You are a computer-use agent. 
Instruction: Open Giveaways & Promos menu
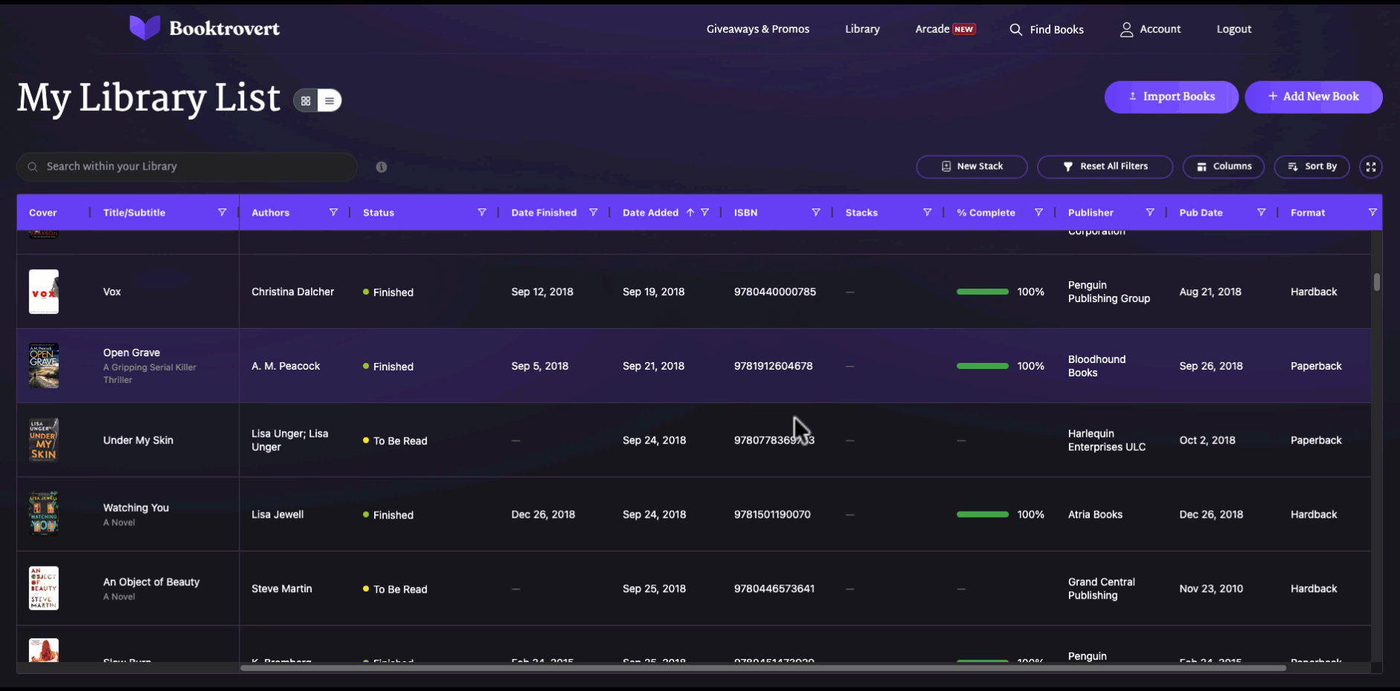coord(757,29)
